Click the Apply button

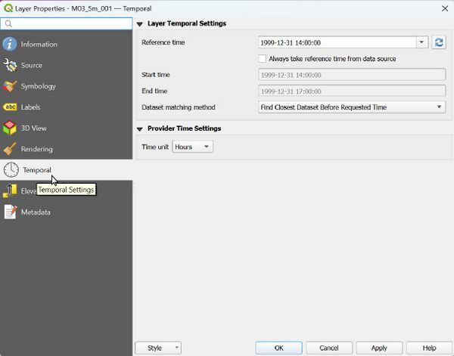click(379, 348)
